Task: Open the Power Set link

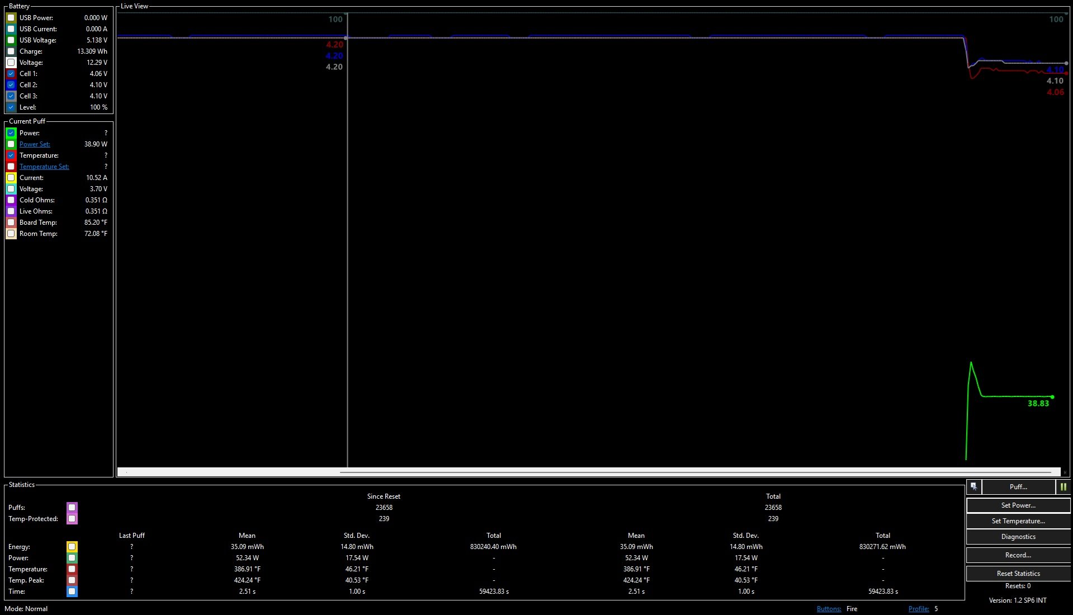Action: point(35,144)
